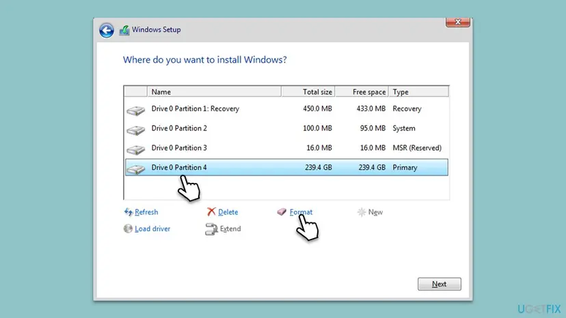Click the 95.0 MB free space cell
The image size is (566, 318).
(373, 128)
